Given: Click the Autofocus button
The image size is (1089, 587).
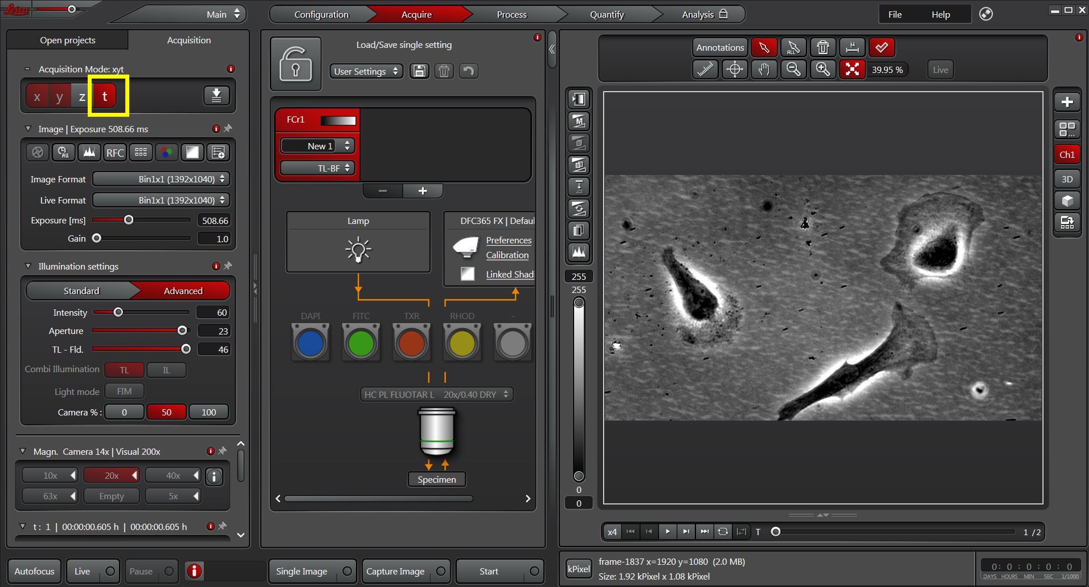Looking at the screenshot, I should (35, 571).
